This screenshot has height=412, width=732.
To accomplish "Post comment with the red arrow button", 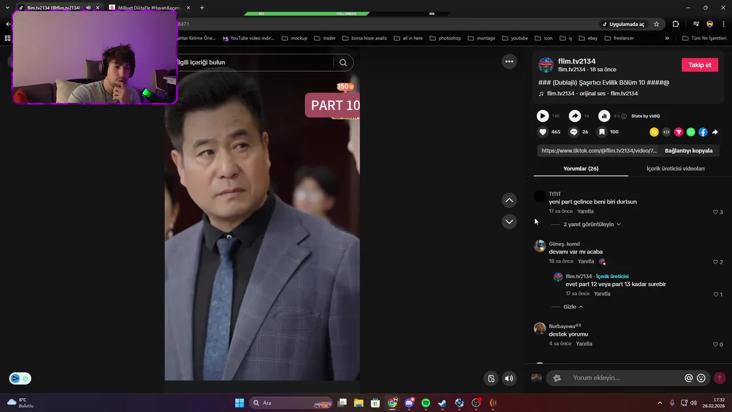I will point(720,378).
